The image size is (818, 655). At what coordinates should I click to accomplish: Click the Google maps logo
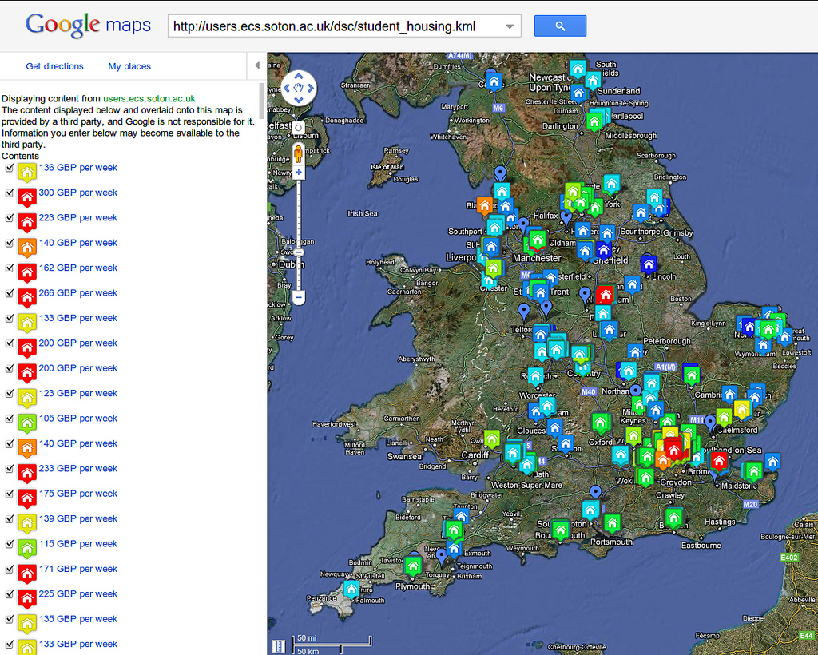tap(88, 25)
